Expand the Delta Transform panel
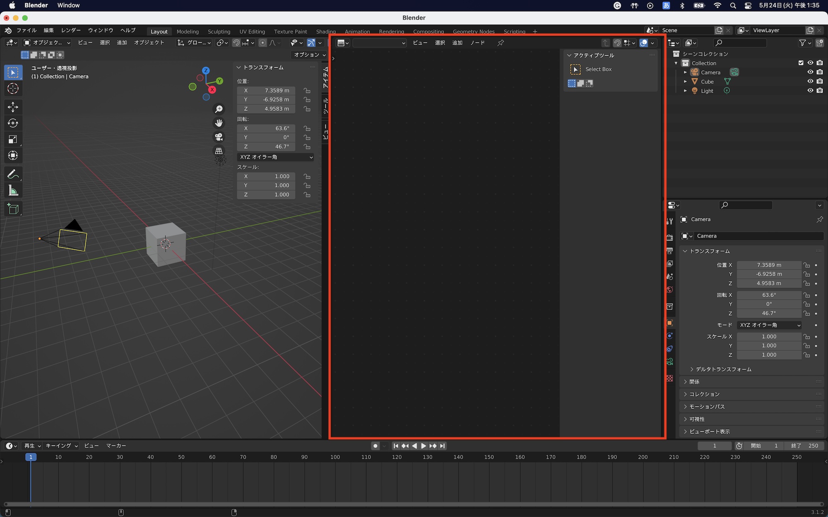 tap(722, 369)
